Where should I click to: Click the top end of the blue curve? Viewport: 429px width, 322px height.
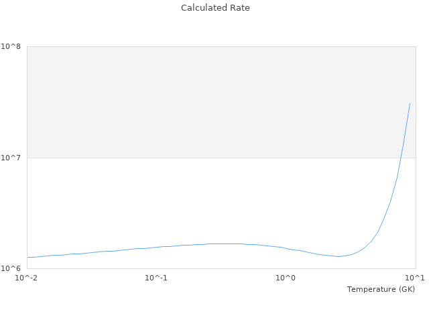[410, 104]
